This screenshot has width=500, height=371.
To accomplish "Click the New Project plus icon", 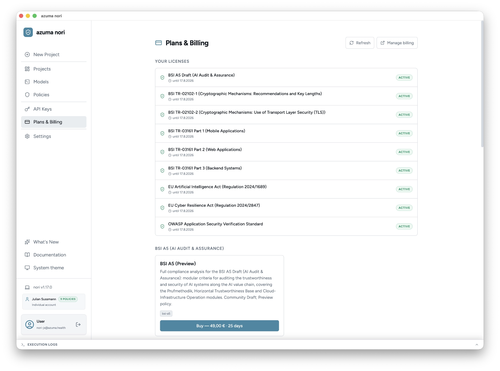I will tap(27, 54).
